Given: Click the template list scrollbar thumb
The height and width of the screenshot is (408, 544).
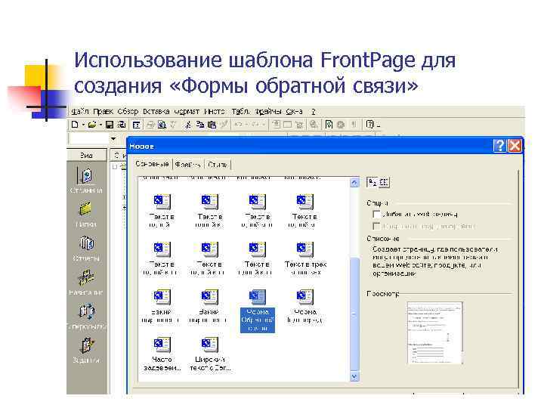Looking at the screenshot, I should [x=354, y=314].
